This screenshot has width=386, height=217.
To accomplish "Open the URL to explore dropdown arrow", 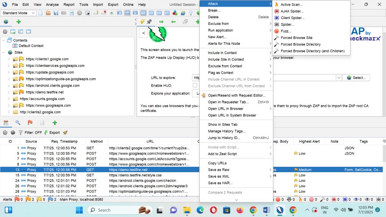I will [339, 78].
